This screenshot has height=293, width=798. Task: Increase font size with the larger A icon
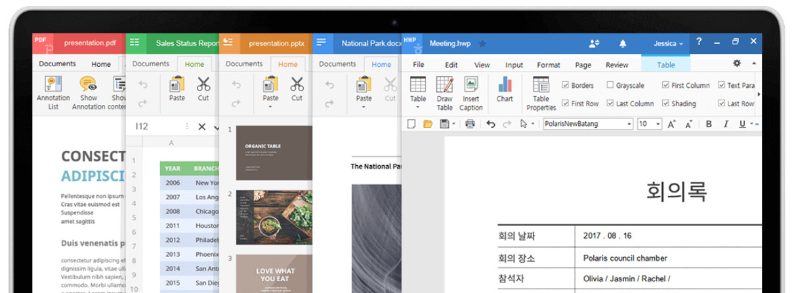[671, 124]
